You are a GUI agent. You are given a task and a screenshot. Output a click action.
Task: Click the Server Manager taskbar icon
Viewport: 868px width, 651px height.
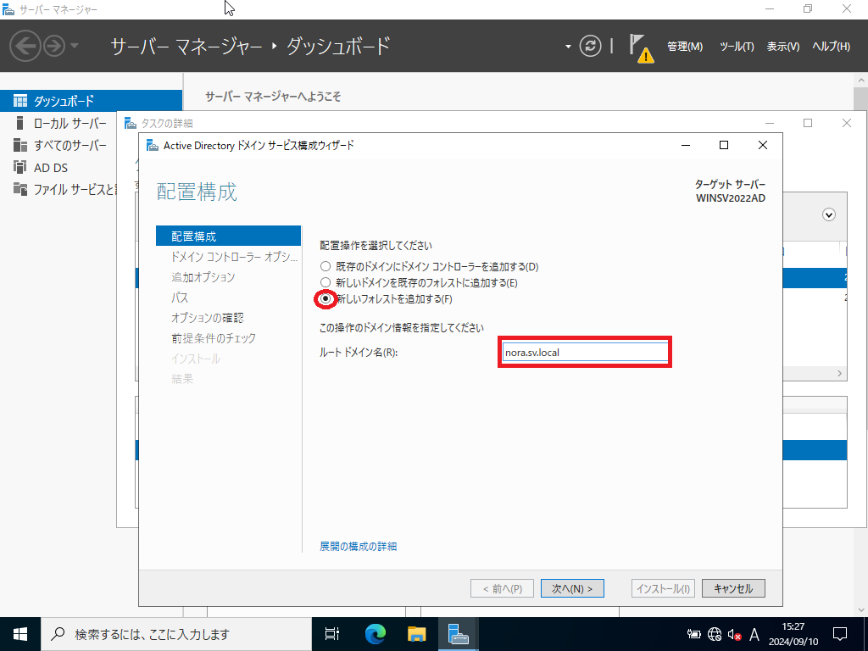(459, 634)
